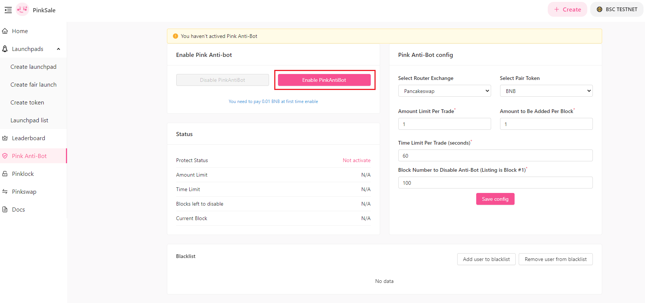The width and height of the screenshot is (645, 303).
Task: Click the Pinklock padlock icon
Action: tap(5, 174)
